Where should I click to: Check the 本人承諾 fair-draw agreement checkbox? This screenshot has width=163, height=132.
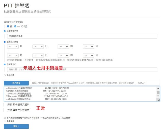(x=5, y=118)
